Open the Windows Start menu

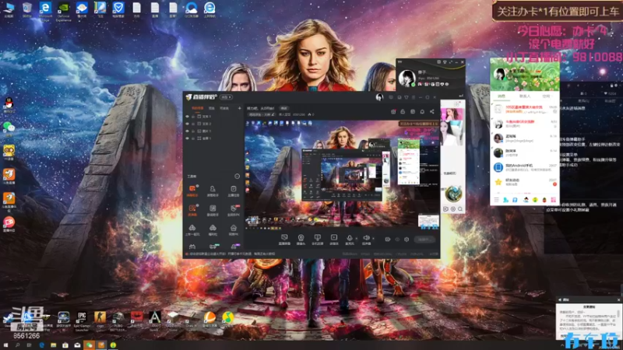(5, 345)
